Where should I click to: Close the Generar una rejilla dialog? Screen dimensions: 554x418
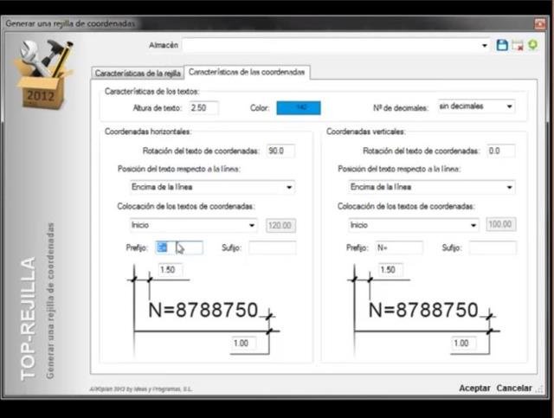tap(540, 23)
